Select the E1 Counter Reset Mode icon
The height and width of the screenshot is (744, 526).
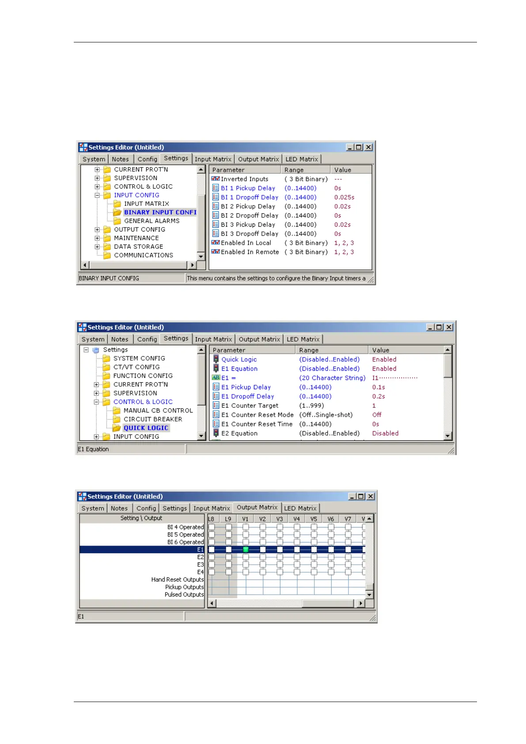[x=216, y=414]
